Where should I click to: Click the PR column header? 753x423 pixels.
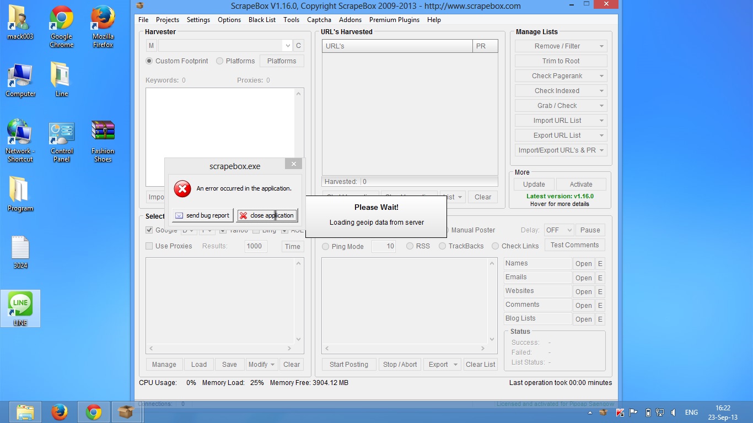[x=486, y=46]
